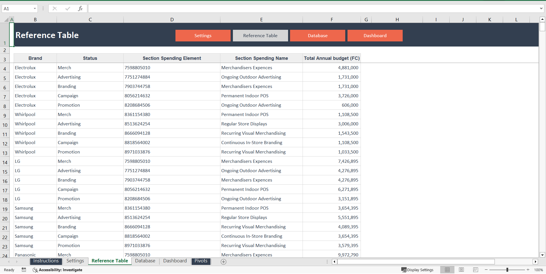Open Accessibility: Investigate status item
Image resolution: width=546 pixels, height=274 pixels.
pos(57,270)
